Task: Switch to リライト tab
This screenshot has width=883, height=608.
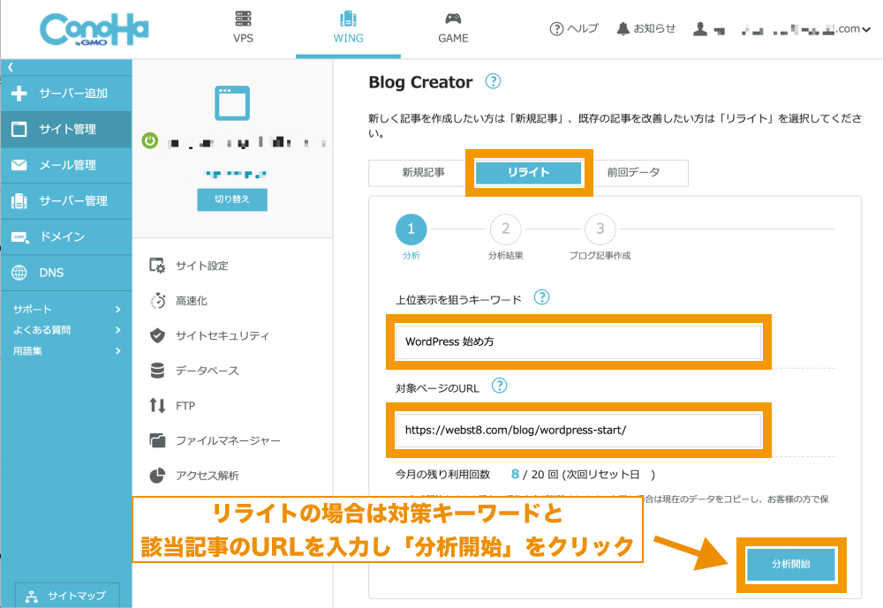Action: pos(528,173)
